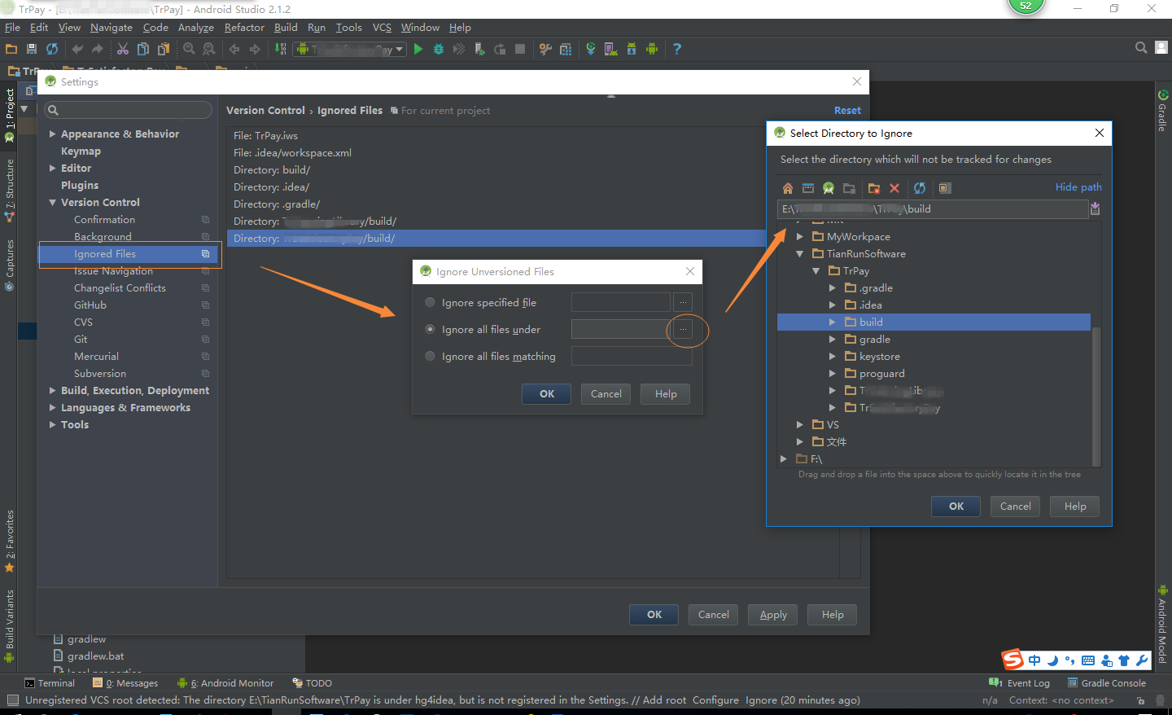Open the Terminal tool window tab
1172x715 pixels.
coord(50,683)
